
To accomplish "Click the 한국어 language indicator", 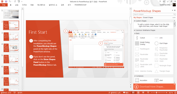I will click(x=20, y=93).
